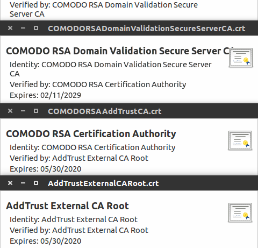Minimize the COMODORSADomainValidationSecureServerCA.crt window

click(23, 28)
